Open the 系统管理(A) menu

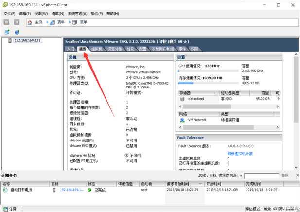click(x=77, y=14)
